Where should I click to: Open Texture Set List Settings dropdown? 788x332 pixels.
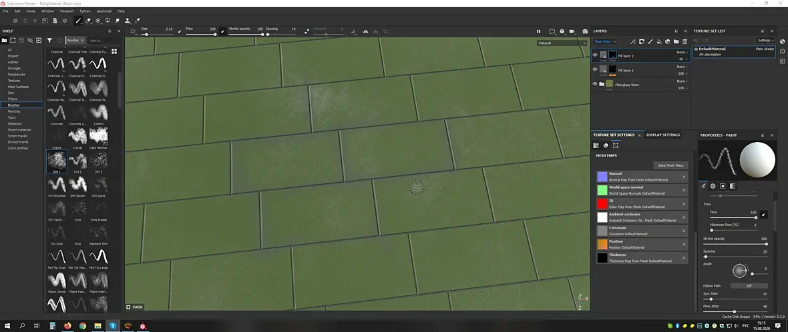pyautogui.click(x=766, y=40)
